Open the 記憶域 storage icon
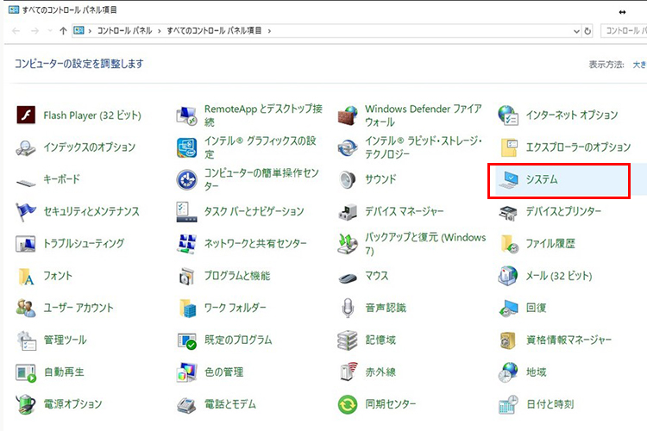The width and height of the screenshot is (647, 431). tap(348, 340)
